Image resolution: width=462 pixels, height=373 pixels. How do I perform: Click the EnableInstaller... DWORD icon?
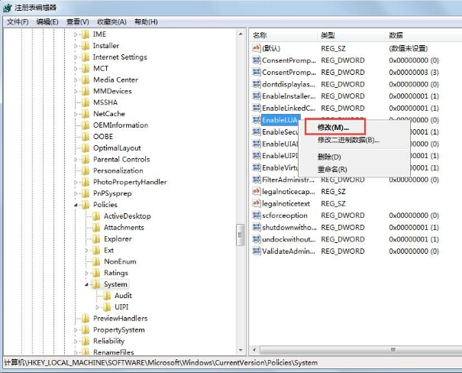(x=257, y=96)
